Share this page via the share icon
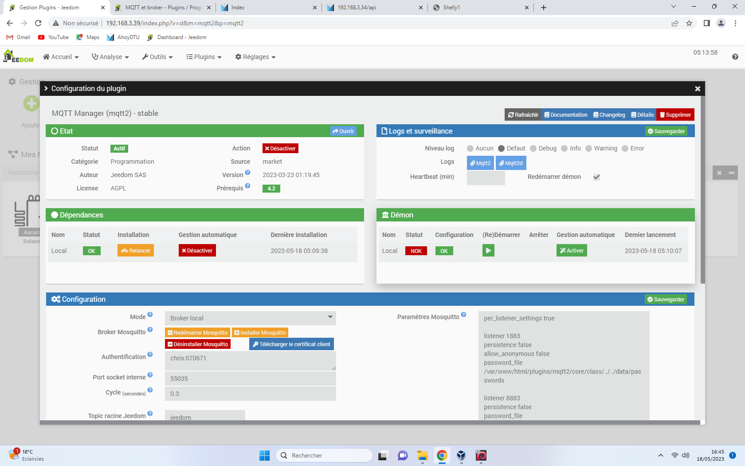745x466 pixels. (675, 23)
